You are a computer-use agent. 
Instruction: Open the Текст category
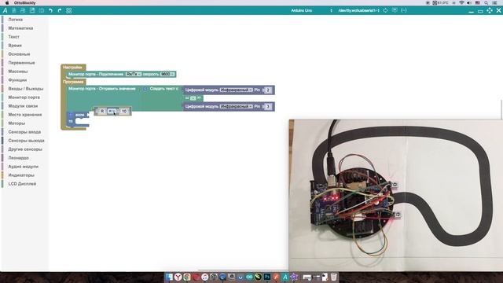[x=14, y=37]
